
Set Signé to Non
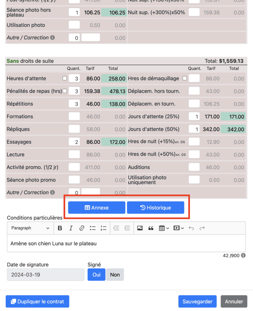(x=115, y=275)
